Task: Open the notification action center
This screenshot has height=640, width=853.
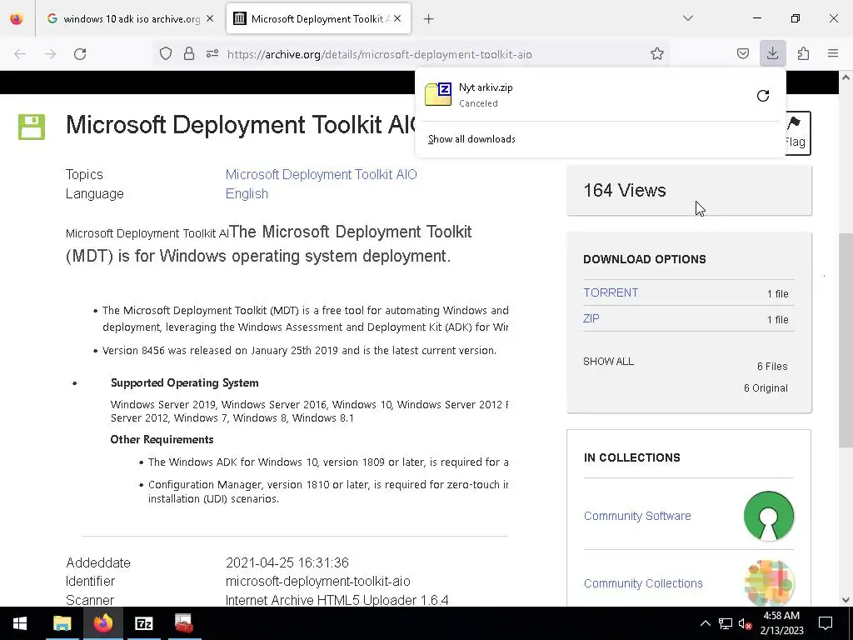Action: point(826,623)
